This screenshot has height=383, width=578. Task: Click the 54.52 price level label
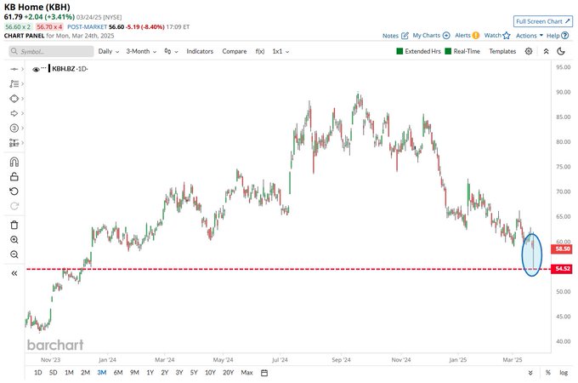pos(562,269)
